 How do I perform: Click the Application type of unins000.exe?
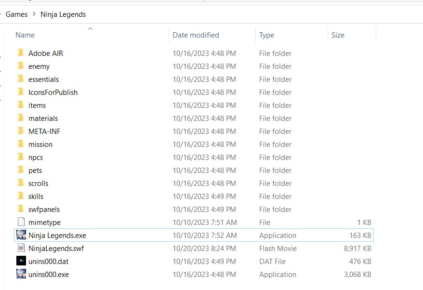coord(278,275)
